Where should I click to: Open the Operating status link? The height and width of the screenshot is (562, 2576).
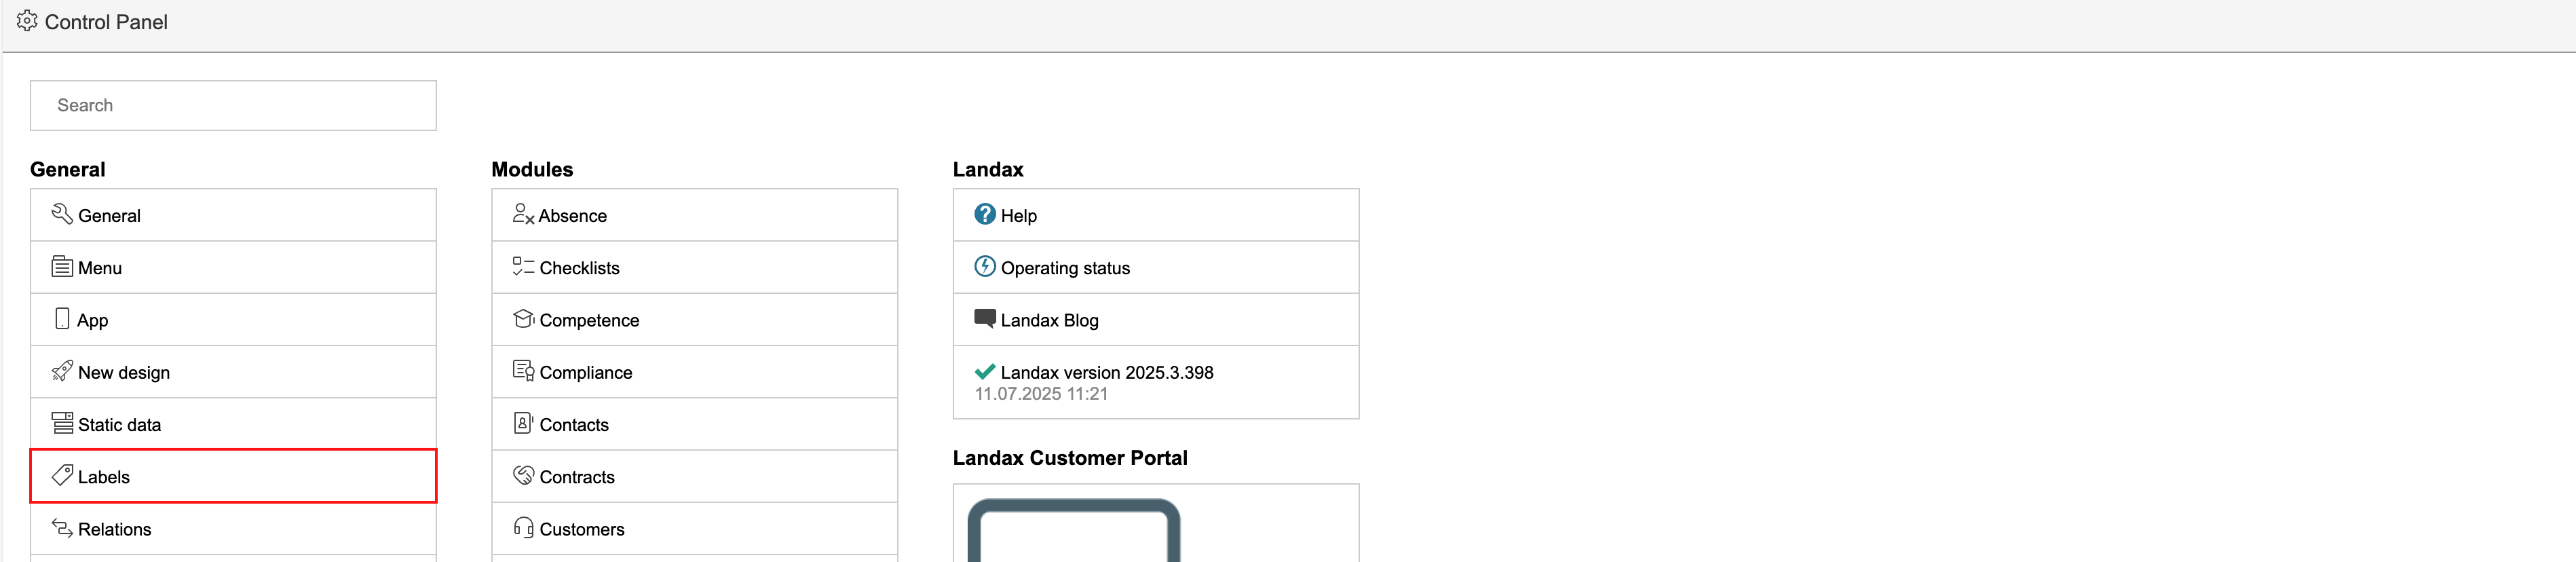click(x=1065, y=268)
